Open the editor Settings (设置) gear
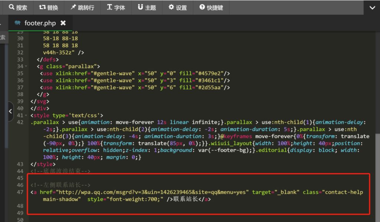Viewport: 380px width, 222px height. tap(178, 7)
